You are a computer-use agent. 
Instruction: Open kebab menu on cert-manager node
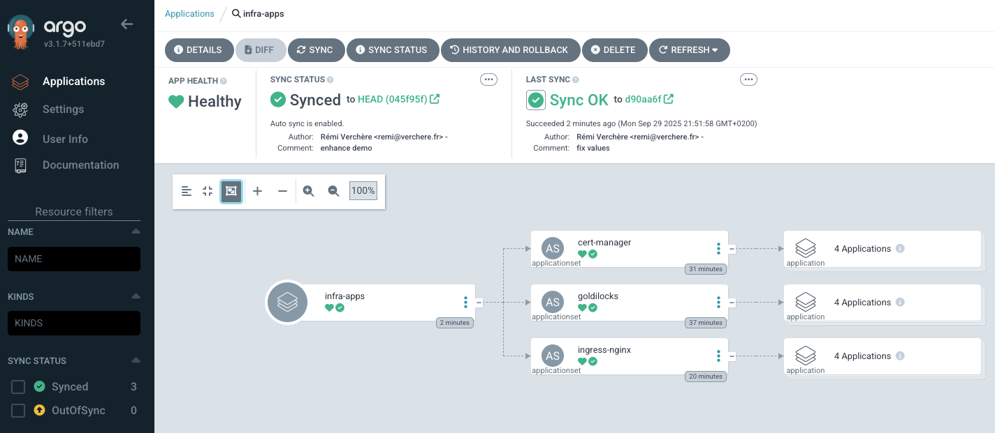click(x=718, y=249)
